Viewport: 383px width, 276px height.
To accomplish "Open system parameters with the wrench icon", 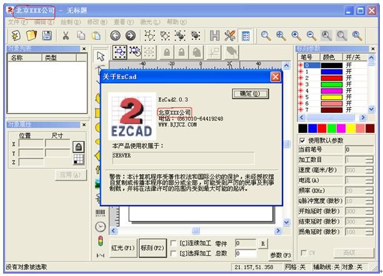I will click(230, 36).
